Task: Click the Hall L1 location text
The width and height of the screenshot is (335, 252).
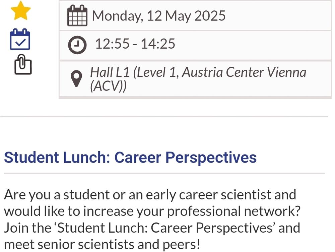Action: click(198, 72)
